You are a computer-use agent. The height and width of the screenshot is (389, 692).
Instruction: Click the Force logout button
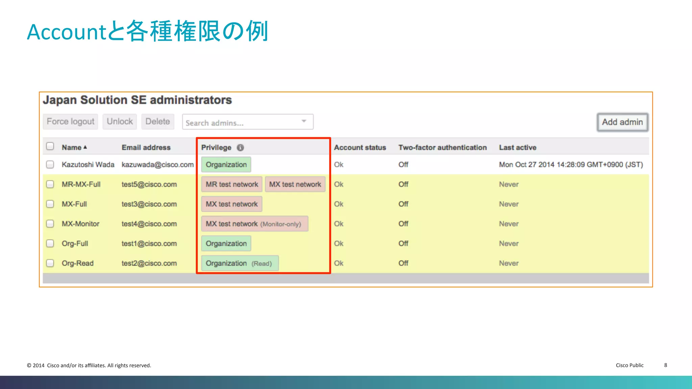[x=70, y=122]
